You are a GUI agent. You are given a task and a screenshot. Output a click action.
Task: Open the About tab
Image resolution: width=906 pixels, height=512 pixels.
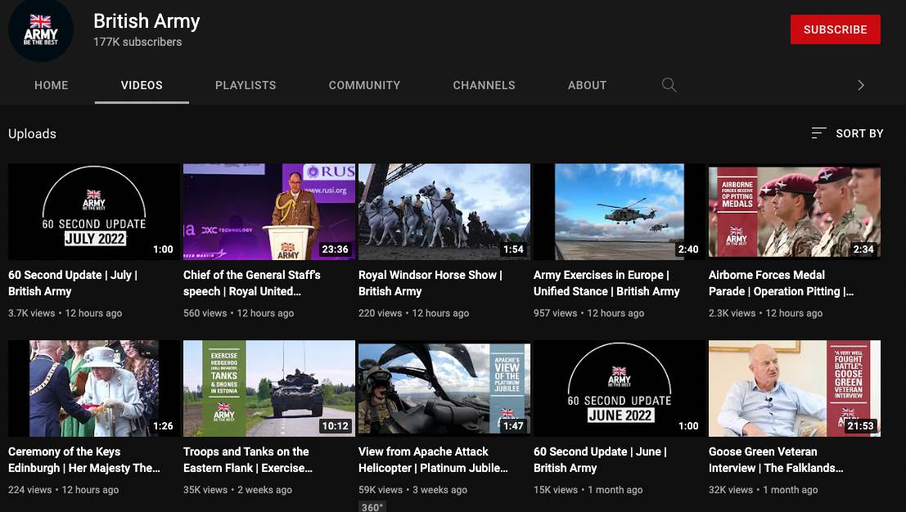(x=587, y=85)
